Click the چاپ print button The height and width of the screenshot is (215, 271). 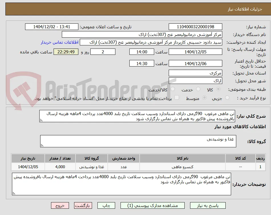coord(106,206)
